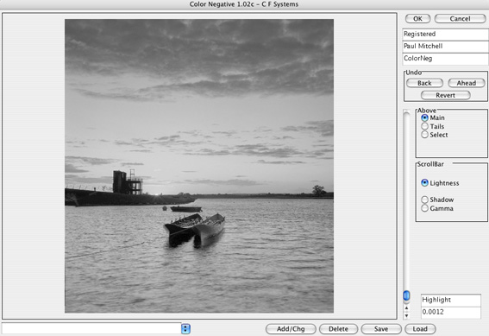Viewport: 489px width, 336px height.
Task: Open the preset dropdown arrows at bottom
Action: [185, 329]
